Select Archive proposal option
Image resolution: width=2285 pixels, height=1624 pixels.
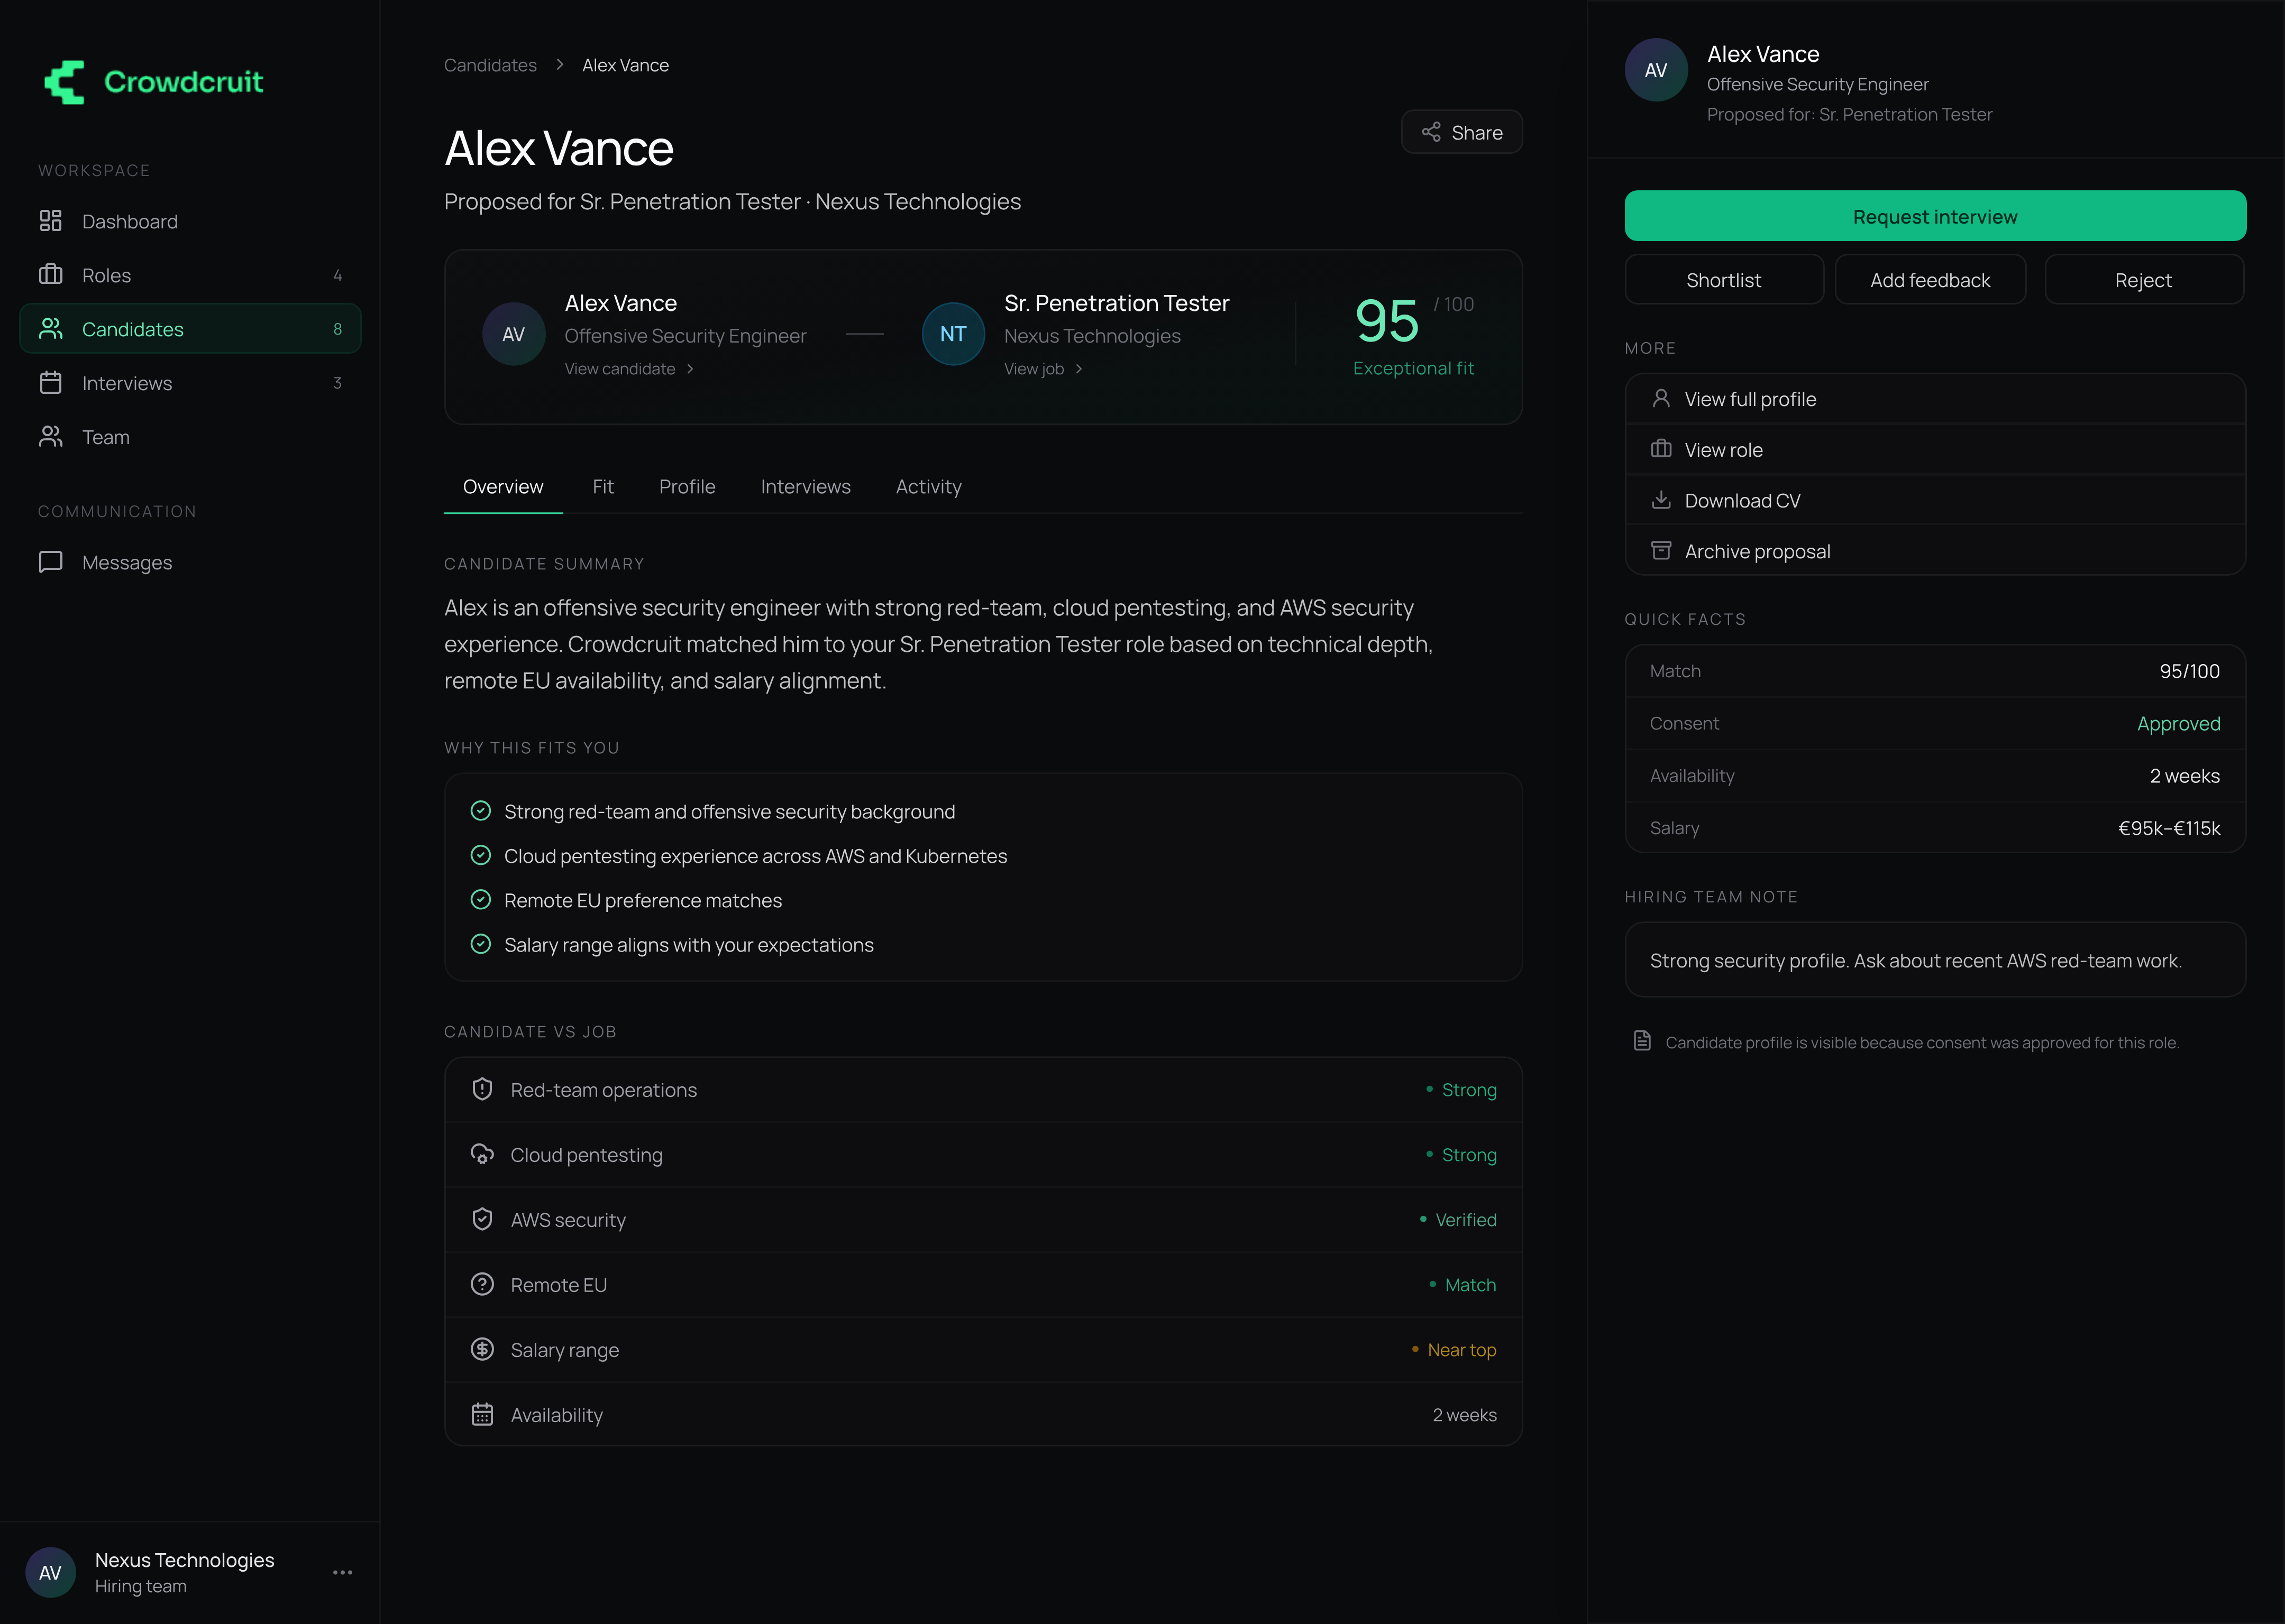coord(1935,551)
